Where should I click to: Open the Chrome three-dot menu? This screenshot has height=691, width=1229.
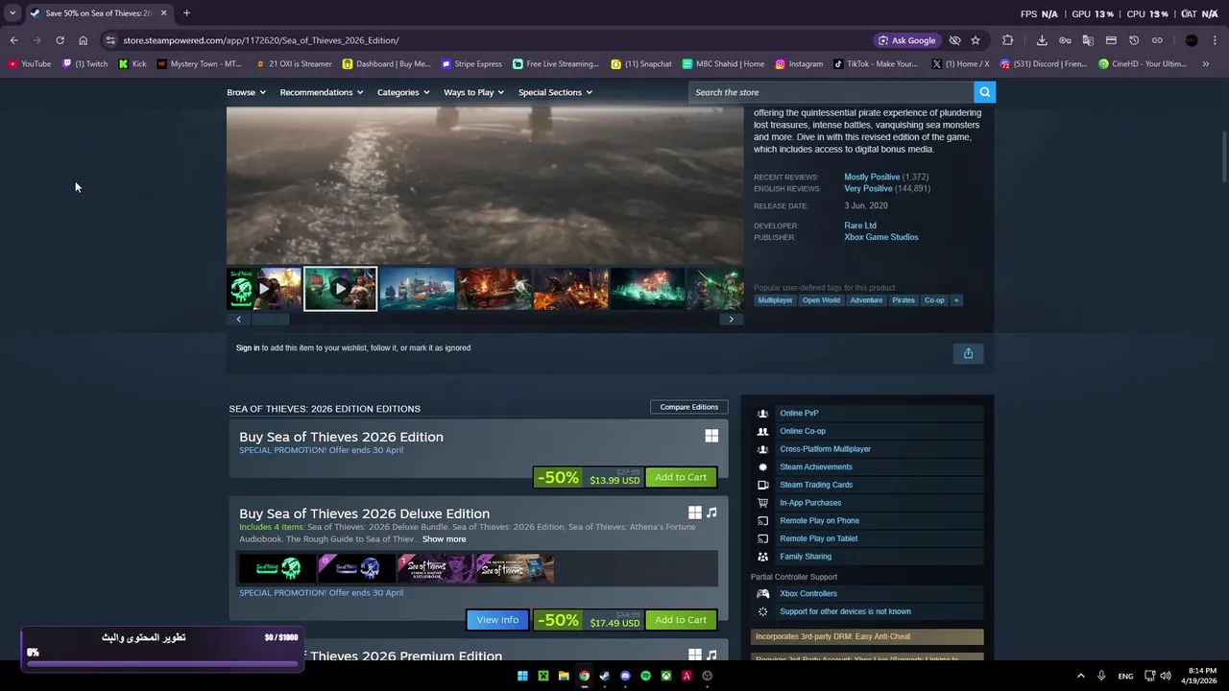click(1216, 40)
